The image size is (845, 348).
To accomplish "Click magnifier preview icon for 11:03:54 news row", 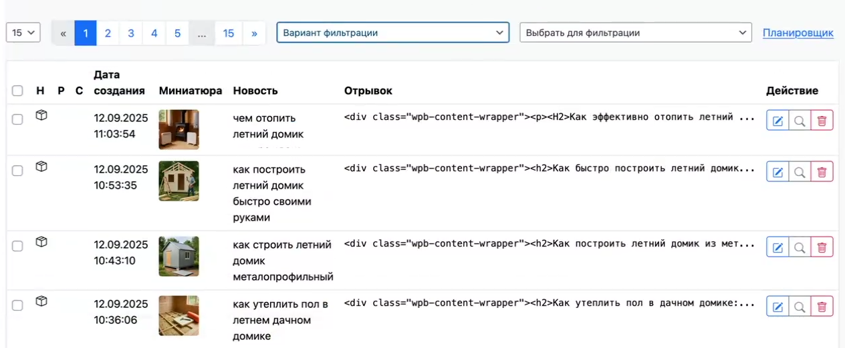I will (x=800, y=121).
